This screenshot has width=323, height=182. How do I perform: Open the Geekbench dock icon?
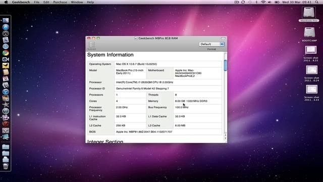pyautogui.click(x=6, y=137)
